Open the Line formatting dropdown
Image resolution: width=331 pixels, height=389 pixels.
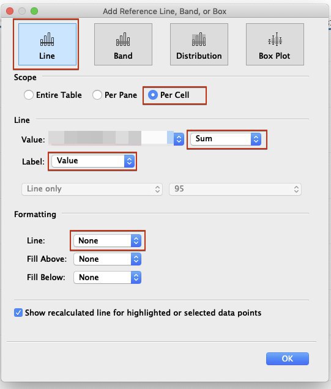tap(108, 240)
